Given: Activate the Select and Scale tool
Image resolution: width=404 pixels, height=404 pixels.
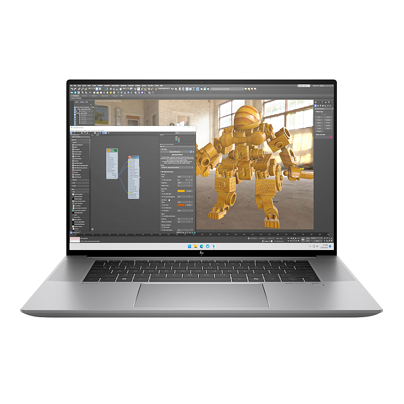Looking at the screenshot, I should click(118, 89).
